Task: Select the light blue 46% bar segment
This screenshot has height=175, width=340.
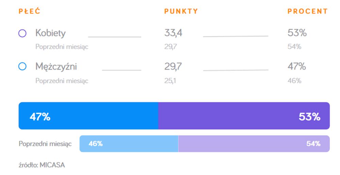Action: (129, 144)
